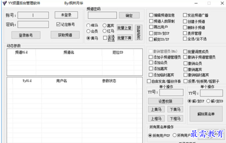
Task: Select the 黄马 radio button
Action: (x=88, y=38)
